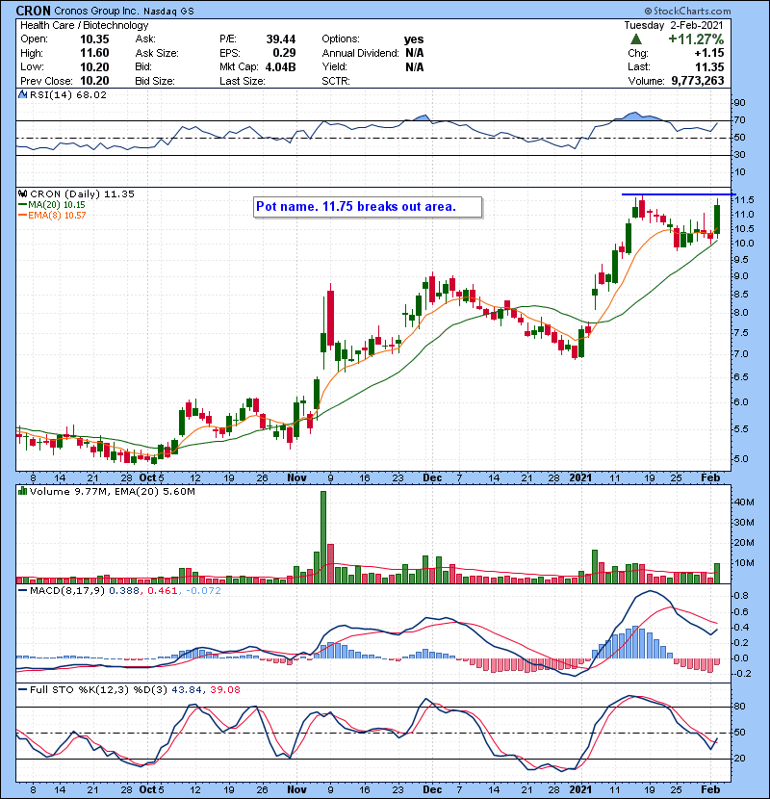Click the Health Care / Biotechnology sector label
This screenshot has width=770, height=799.
point(85,25)
